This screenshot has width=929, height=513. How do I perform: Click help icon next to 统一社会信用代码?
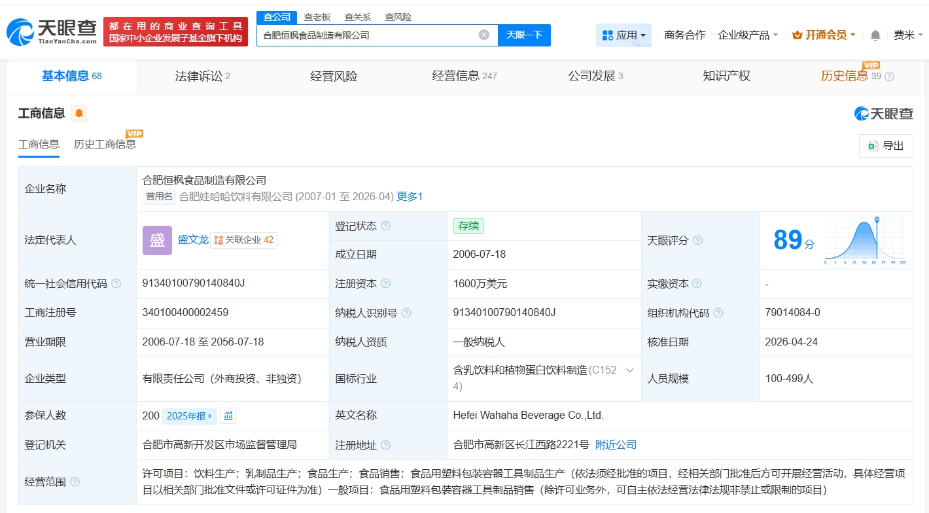coord(116,283)
